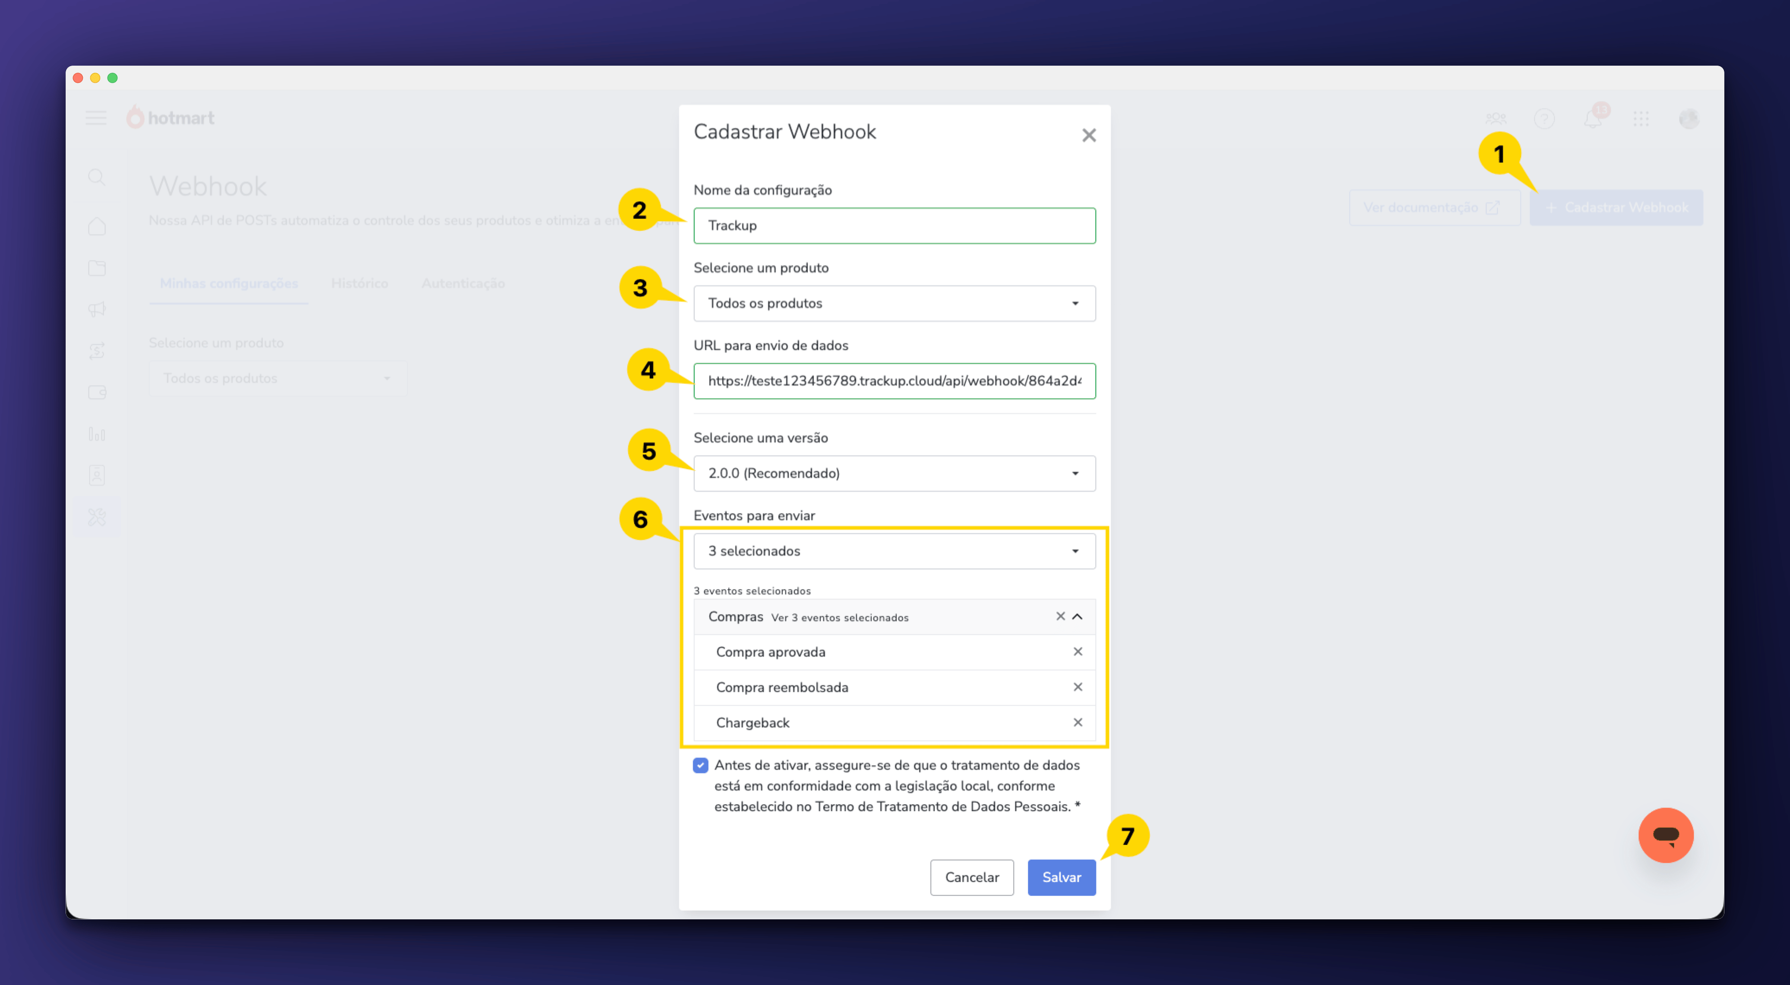The width and height of the screenshot is (1790, 985).
Task: Open the contact card icon in the sidebar
Action: (97, 476)
